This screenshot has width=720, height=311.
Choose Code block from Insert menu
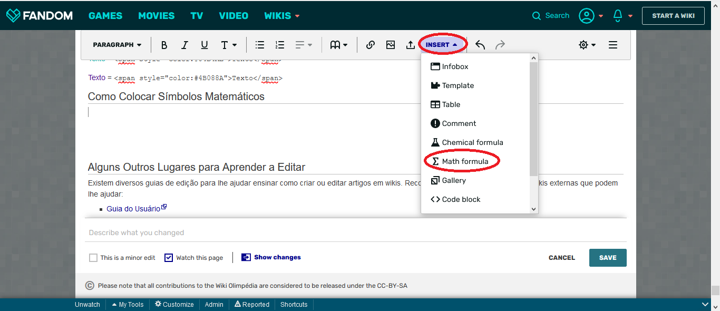[475, 199]
